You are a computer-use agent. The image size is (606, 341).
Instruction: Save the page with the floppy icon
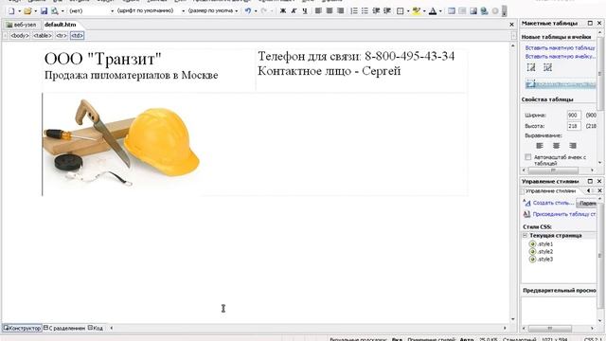tap(44, 11)
